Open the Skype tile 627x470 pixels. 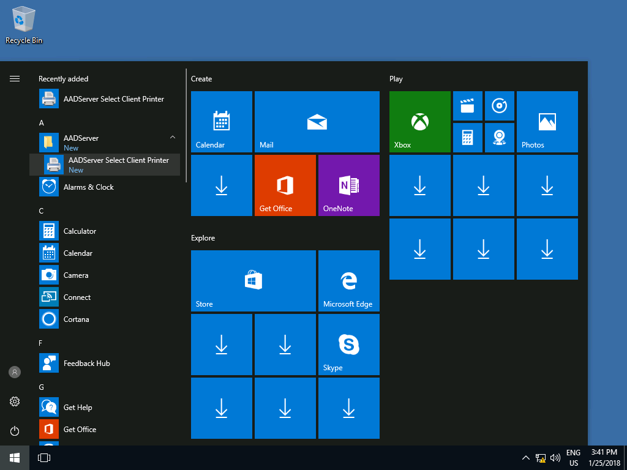point(348,345)
